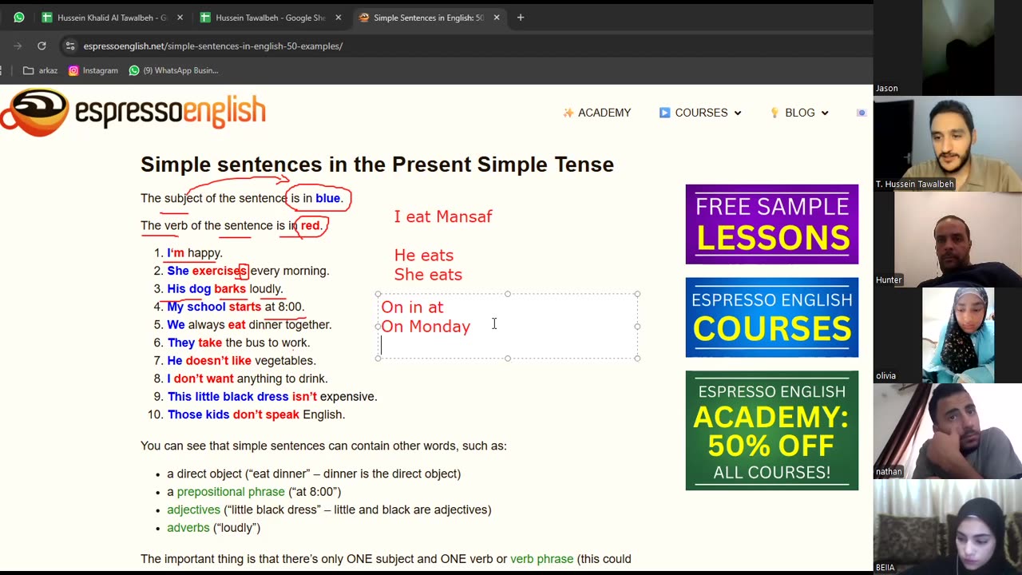Image resolution: width=1022 pixels, height=575 pixels.
Task: Open the prepositional phrase link
Action: click(231, 492)
